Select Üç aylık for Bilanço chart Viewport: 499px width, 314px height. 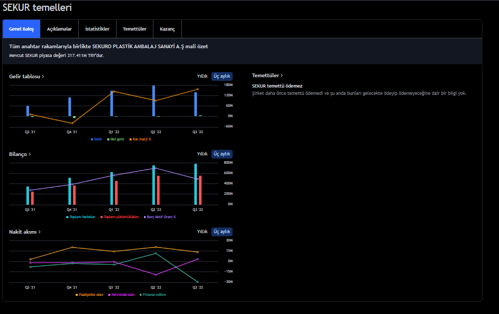click(222, 154)
